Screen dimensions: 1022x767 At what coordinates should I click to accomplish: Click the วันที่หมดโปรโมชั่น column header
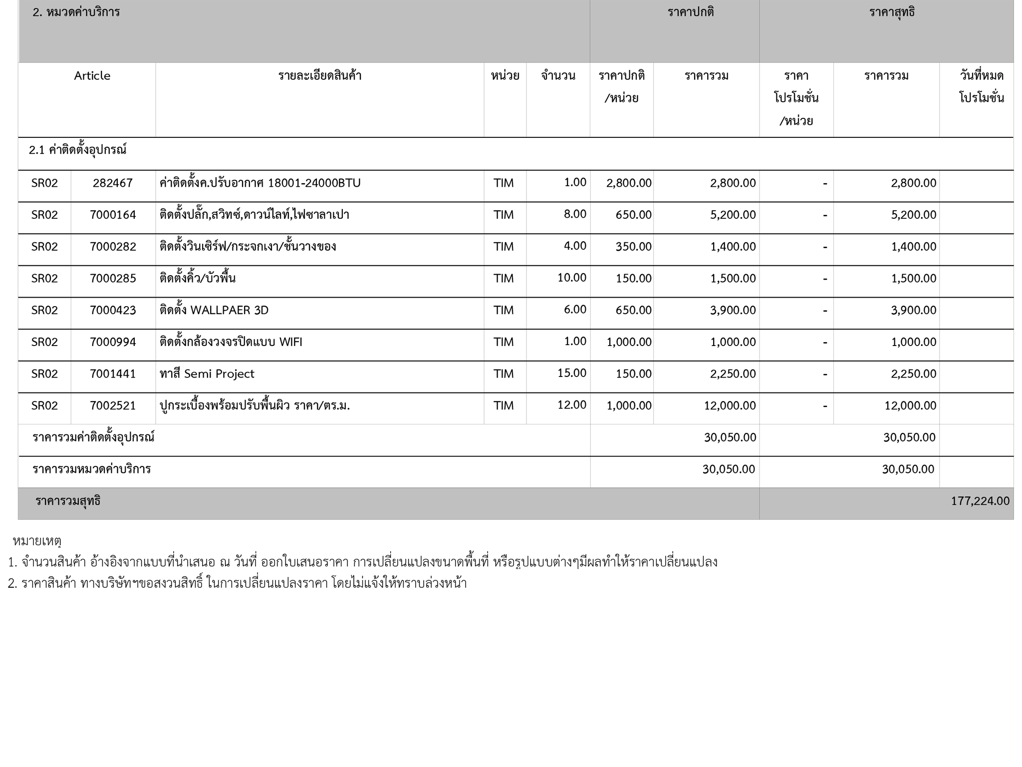point(981,87)
